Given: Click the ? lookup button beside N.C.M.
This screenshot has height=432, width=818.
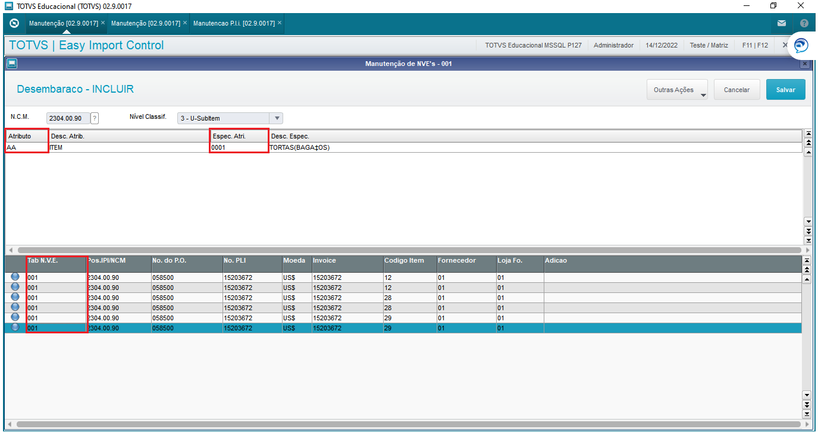Looking at the screenshot, I should pos(95,118).
